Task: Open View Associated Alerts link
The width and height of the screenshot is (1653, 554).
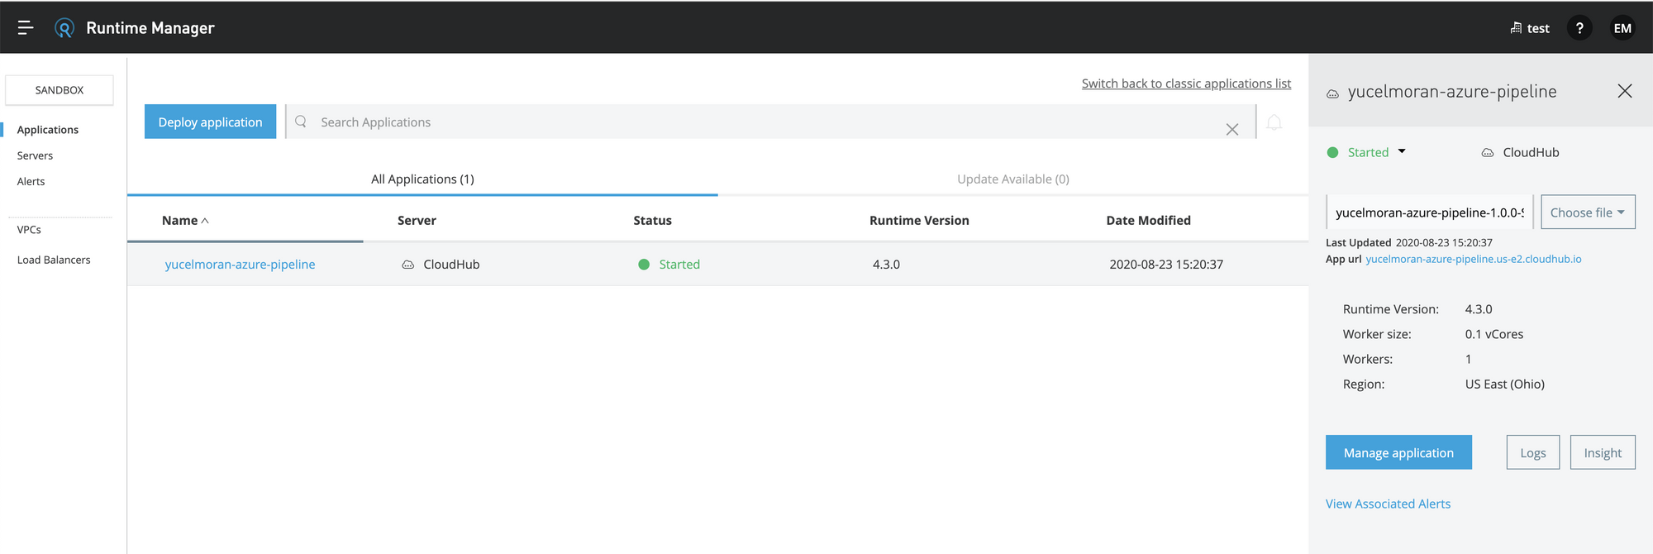Action: 1388,504
